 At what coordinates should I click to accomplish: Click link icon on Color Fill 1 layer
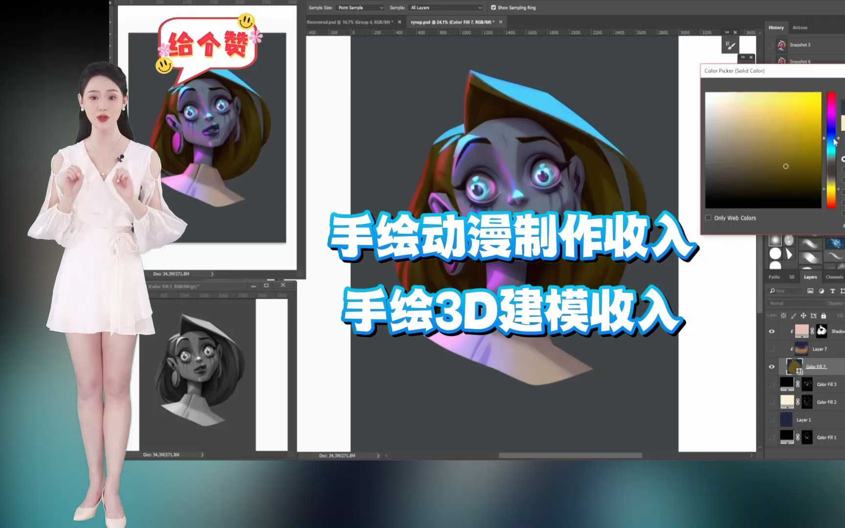point(798,437)
